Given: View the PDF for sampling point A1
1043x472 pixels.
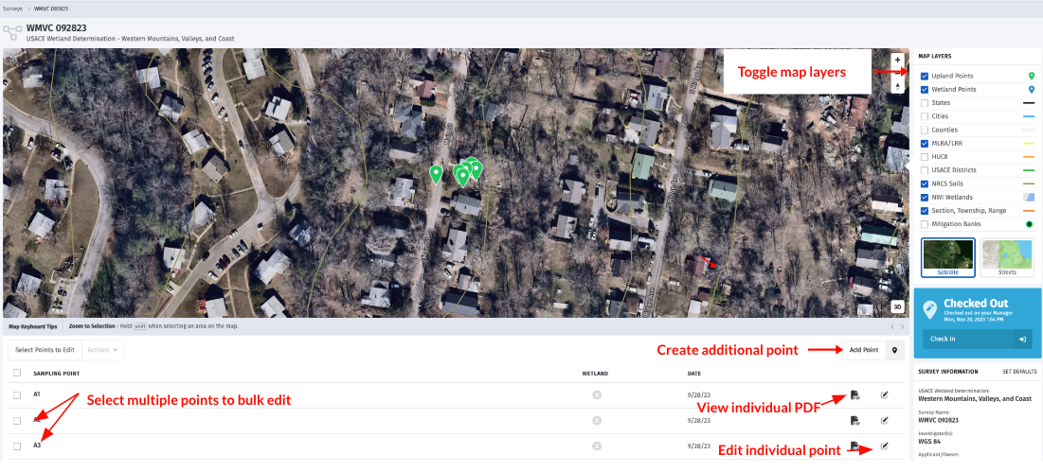Looking at the screenshot, I should point(854,394).
